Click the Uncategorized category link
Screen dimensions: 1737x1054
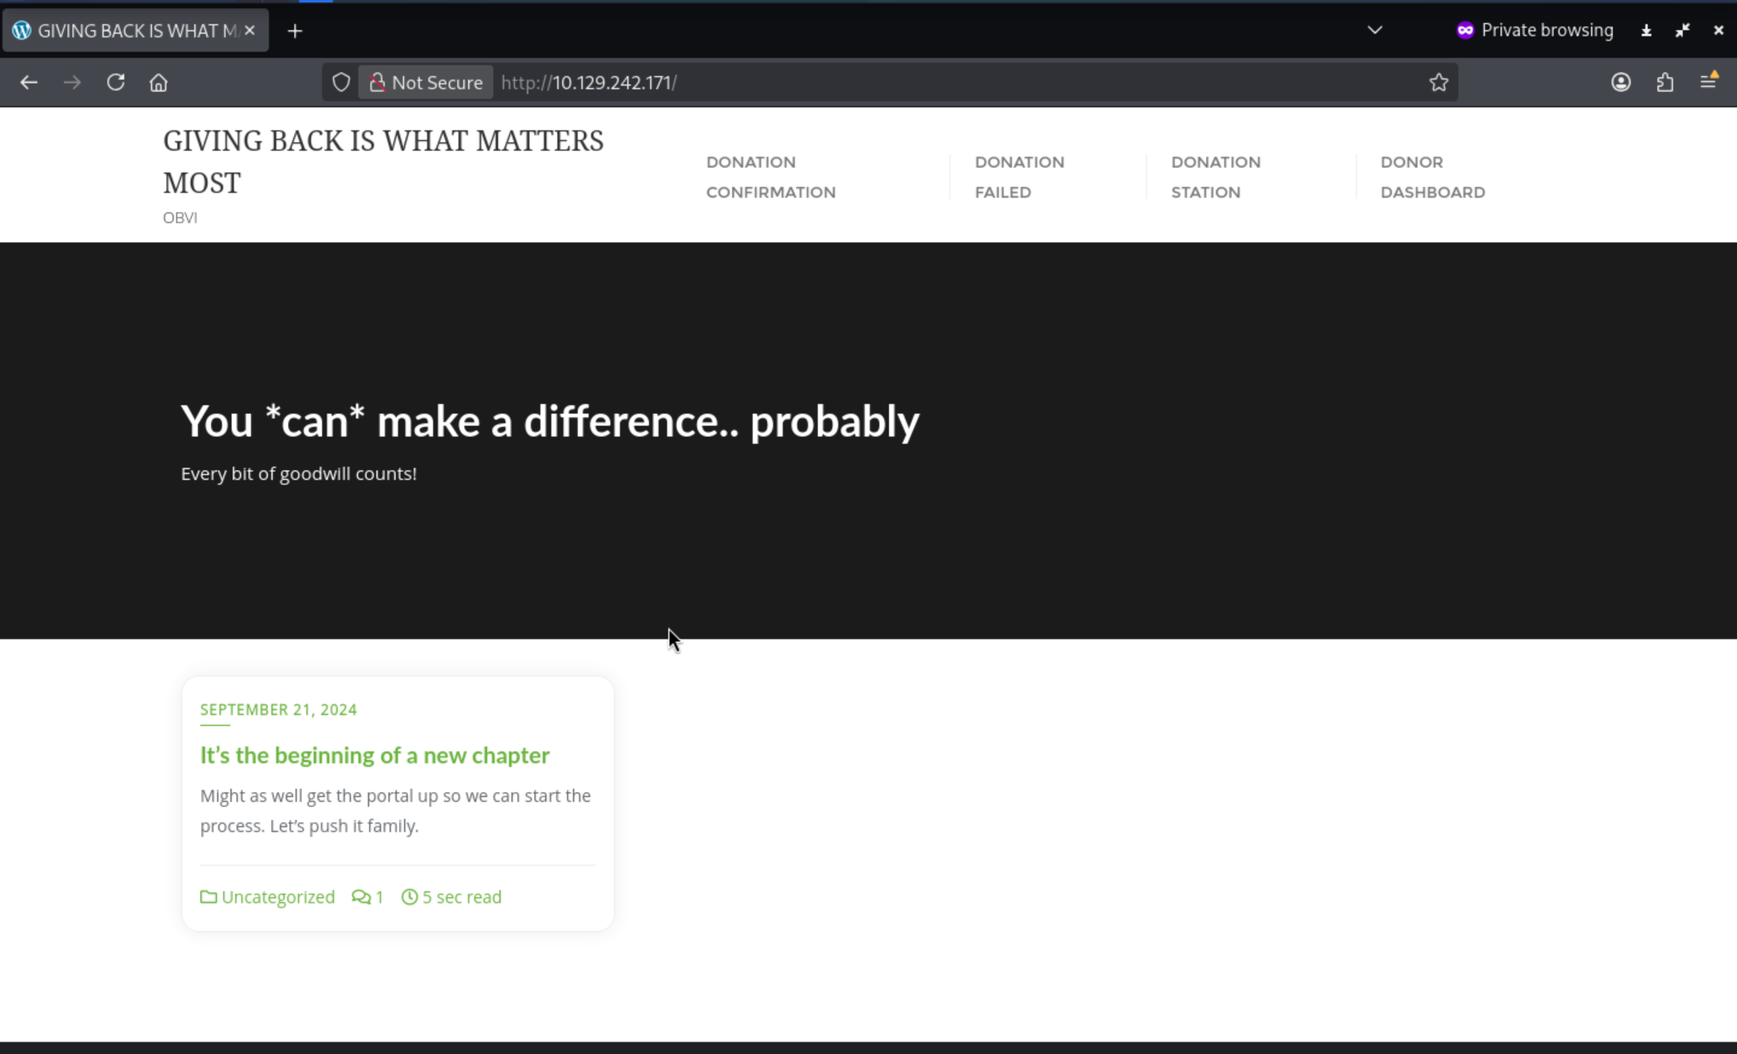(x=278, y=897)
